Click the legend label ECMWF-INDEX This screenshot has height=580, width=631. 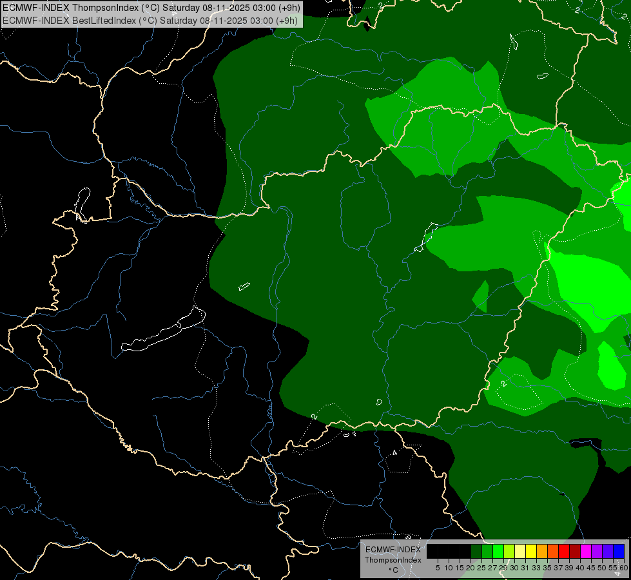point(393,550)
